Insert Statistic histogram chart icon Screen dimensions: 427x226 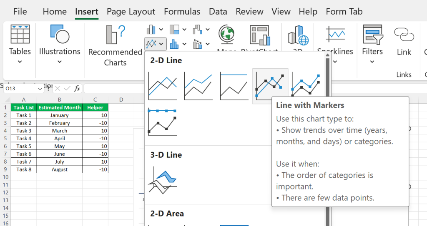click(x=174, y=44)
